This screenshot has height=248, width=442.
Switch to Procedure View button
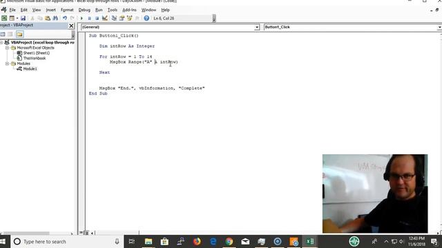click(x=81, y=233)
